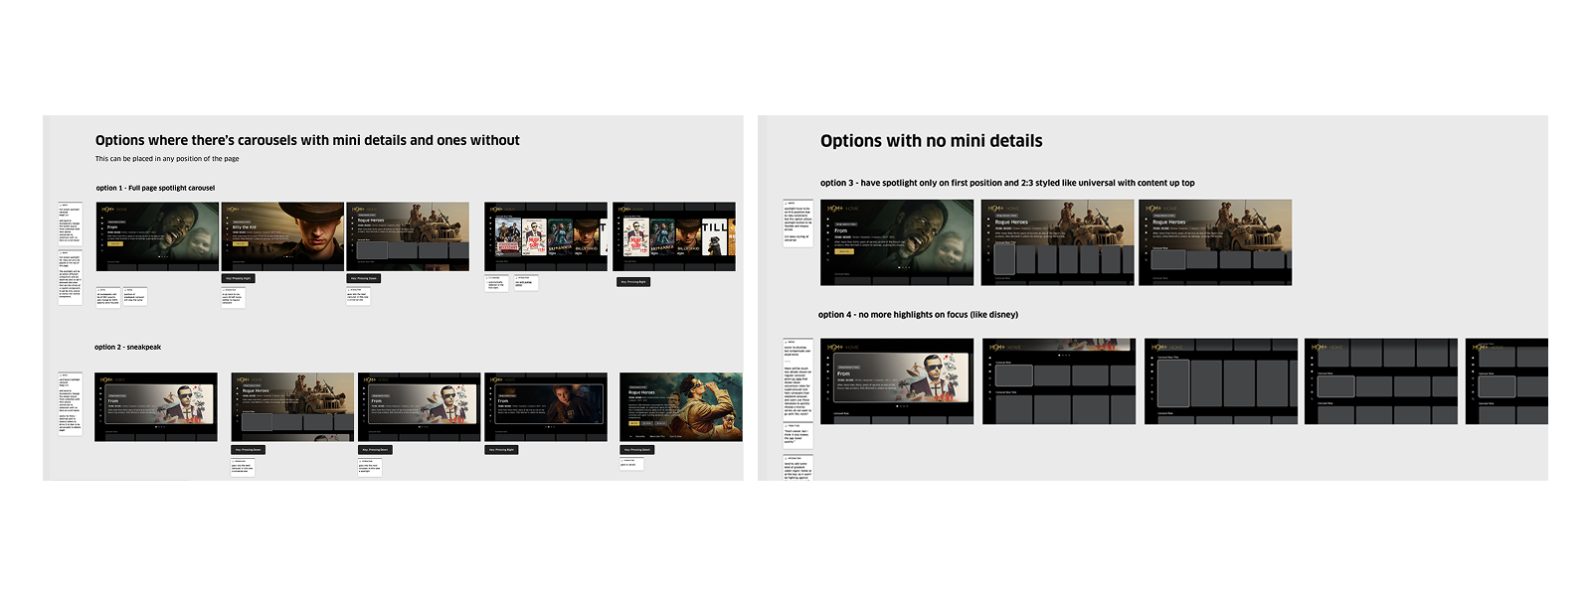
Task: Select 'Key Pressing Down' under option 2 Rogue Heroes frame
Action: (248, 450)
